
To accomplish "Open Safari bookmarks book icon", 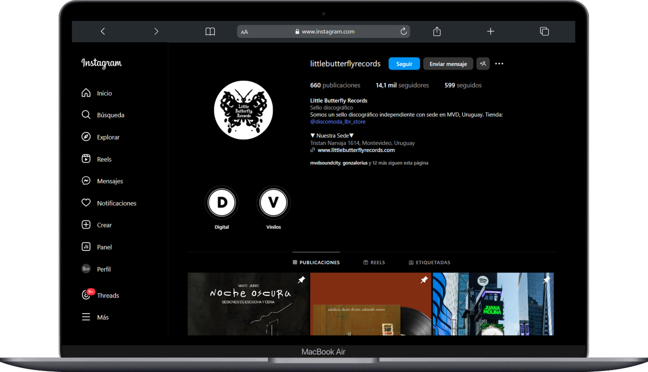I will click(x=210, y=32).
